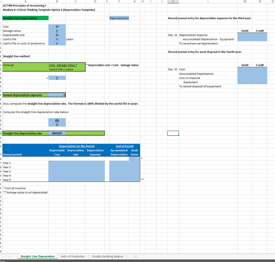
Task: Select the Straight-Line Depreciation sheet tab
Action: click(37, 256)
